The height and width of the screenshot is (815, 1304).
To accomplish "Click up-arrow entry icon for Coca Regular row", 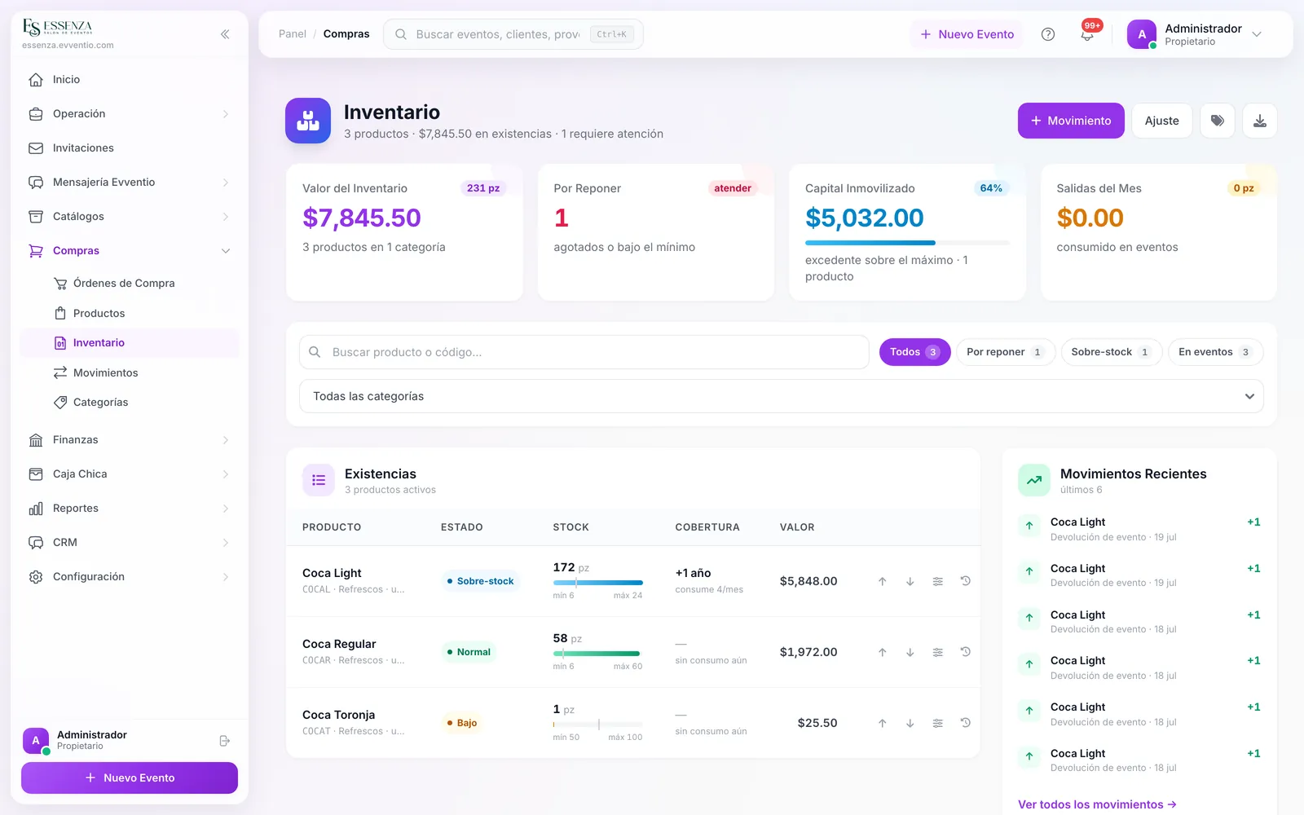I will tap(882, 652).
